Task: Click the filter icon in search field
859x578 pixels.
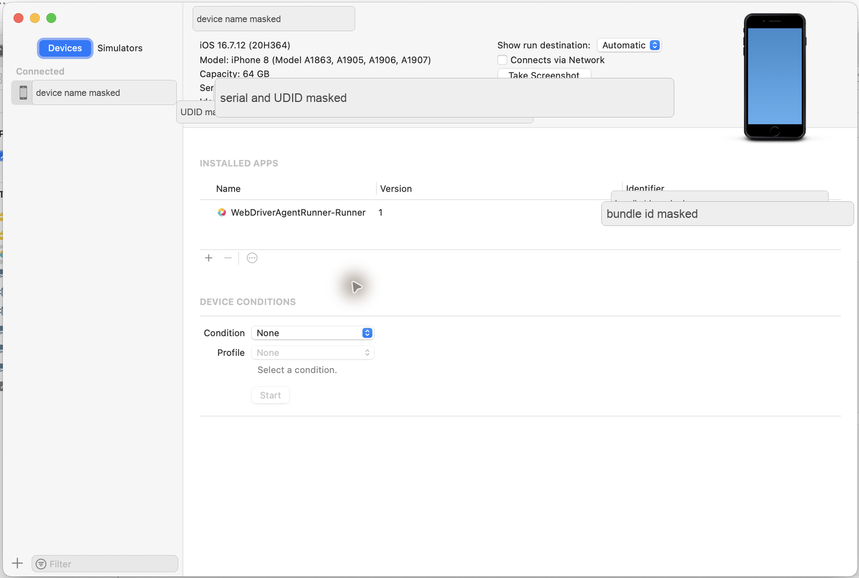Action: point(41,564)
